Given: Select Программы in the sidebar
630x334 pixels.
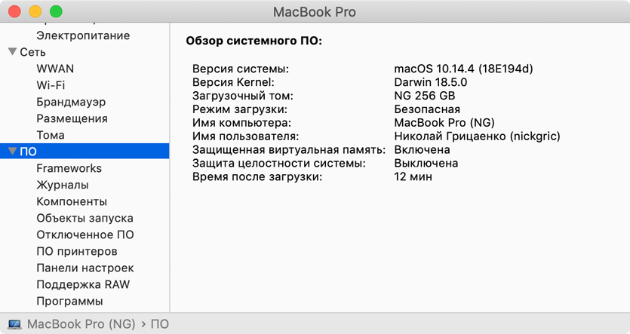Looking at the screenshot, I should (69, 301).
